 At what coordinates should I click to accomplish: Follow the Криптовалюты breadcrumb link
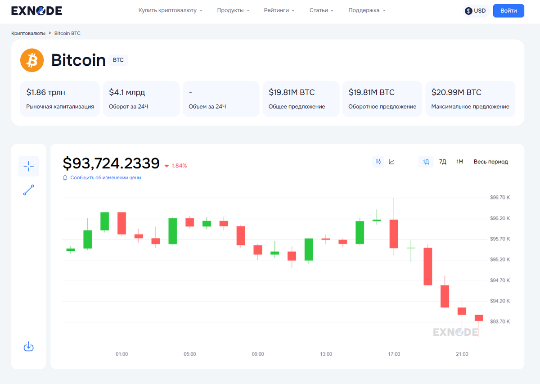point(27,33)
